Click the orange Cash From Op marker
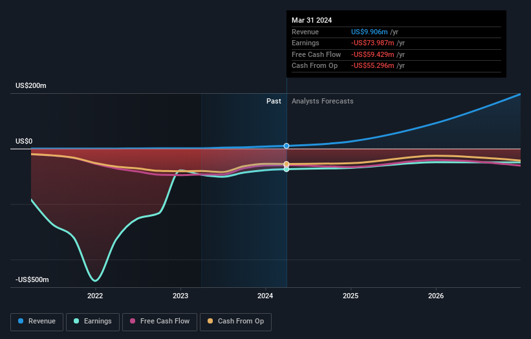The height and width of the screenshot is (339, 531). [287, 164]
